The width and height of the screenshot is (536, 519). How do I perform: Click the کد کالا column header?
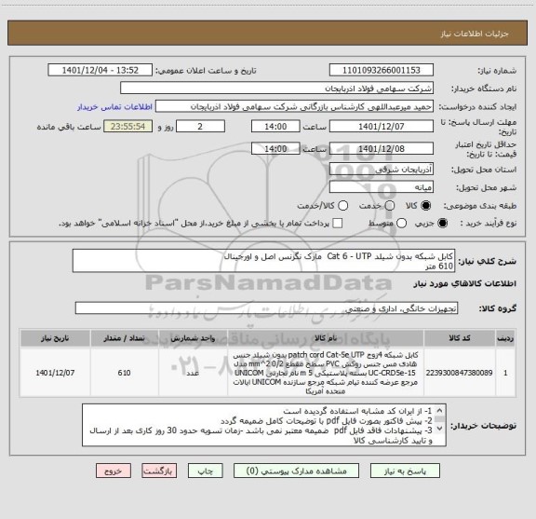[x=460, y=338]
